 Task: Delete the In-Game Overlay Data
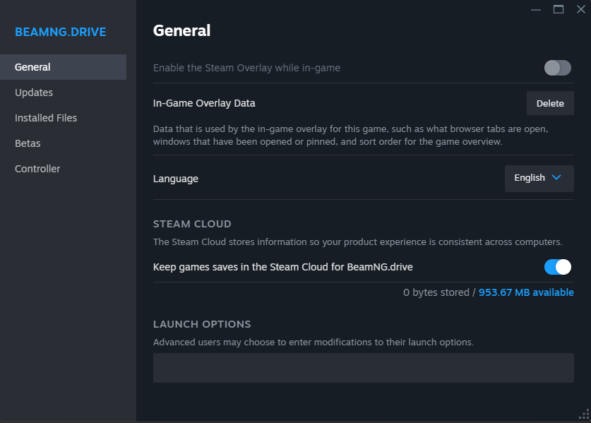pos(550,103)
